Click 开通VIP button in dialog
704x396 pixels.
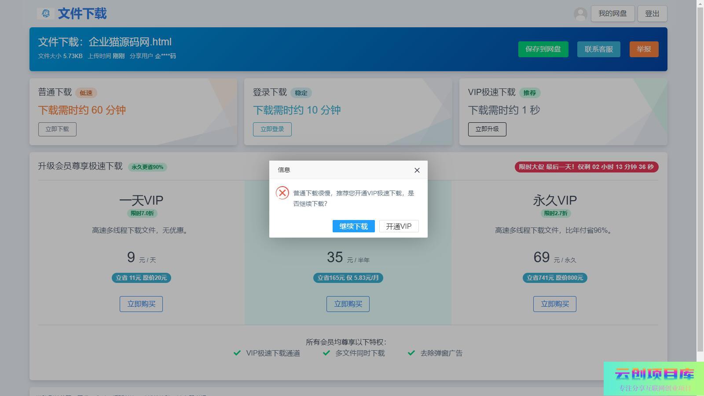tap(399, 226)
